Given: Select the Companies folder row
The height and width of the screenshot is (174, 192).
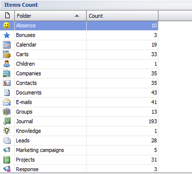Looking at the screenshot, I should click(79, 74).
